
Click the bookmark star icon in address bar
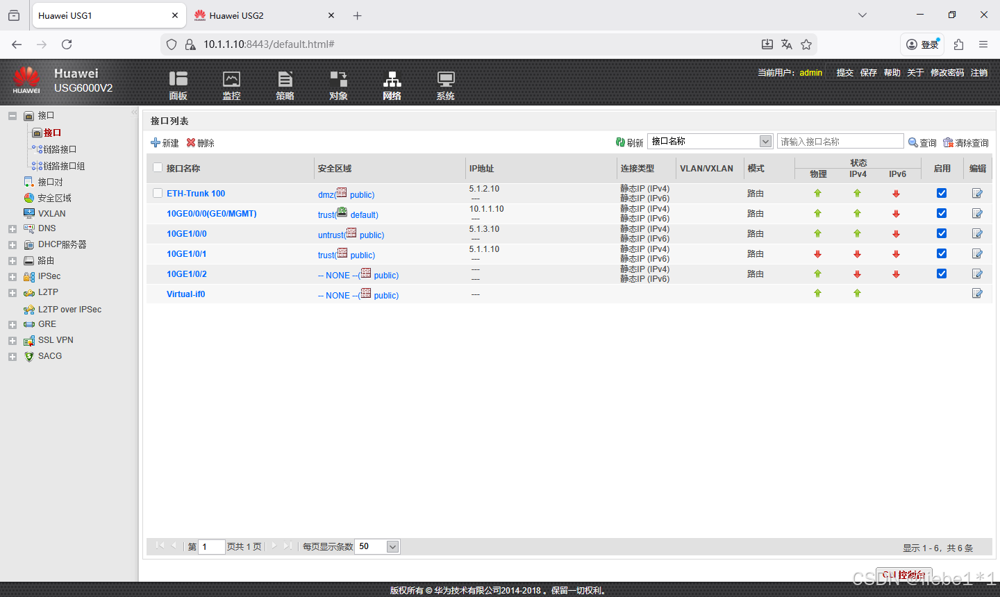tap(806, 44)
